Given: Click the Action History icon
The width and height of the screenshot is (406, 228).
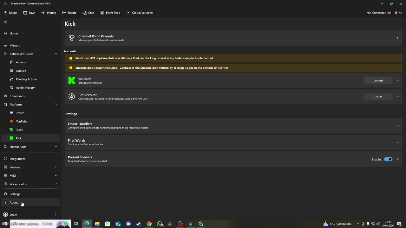Looking at the screenshot, I should [12, 87].
